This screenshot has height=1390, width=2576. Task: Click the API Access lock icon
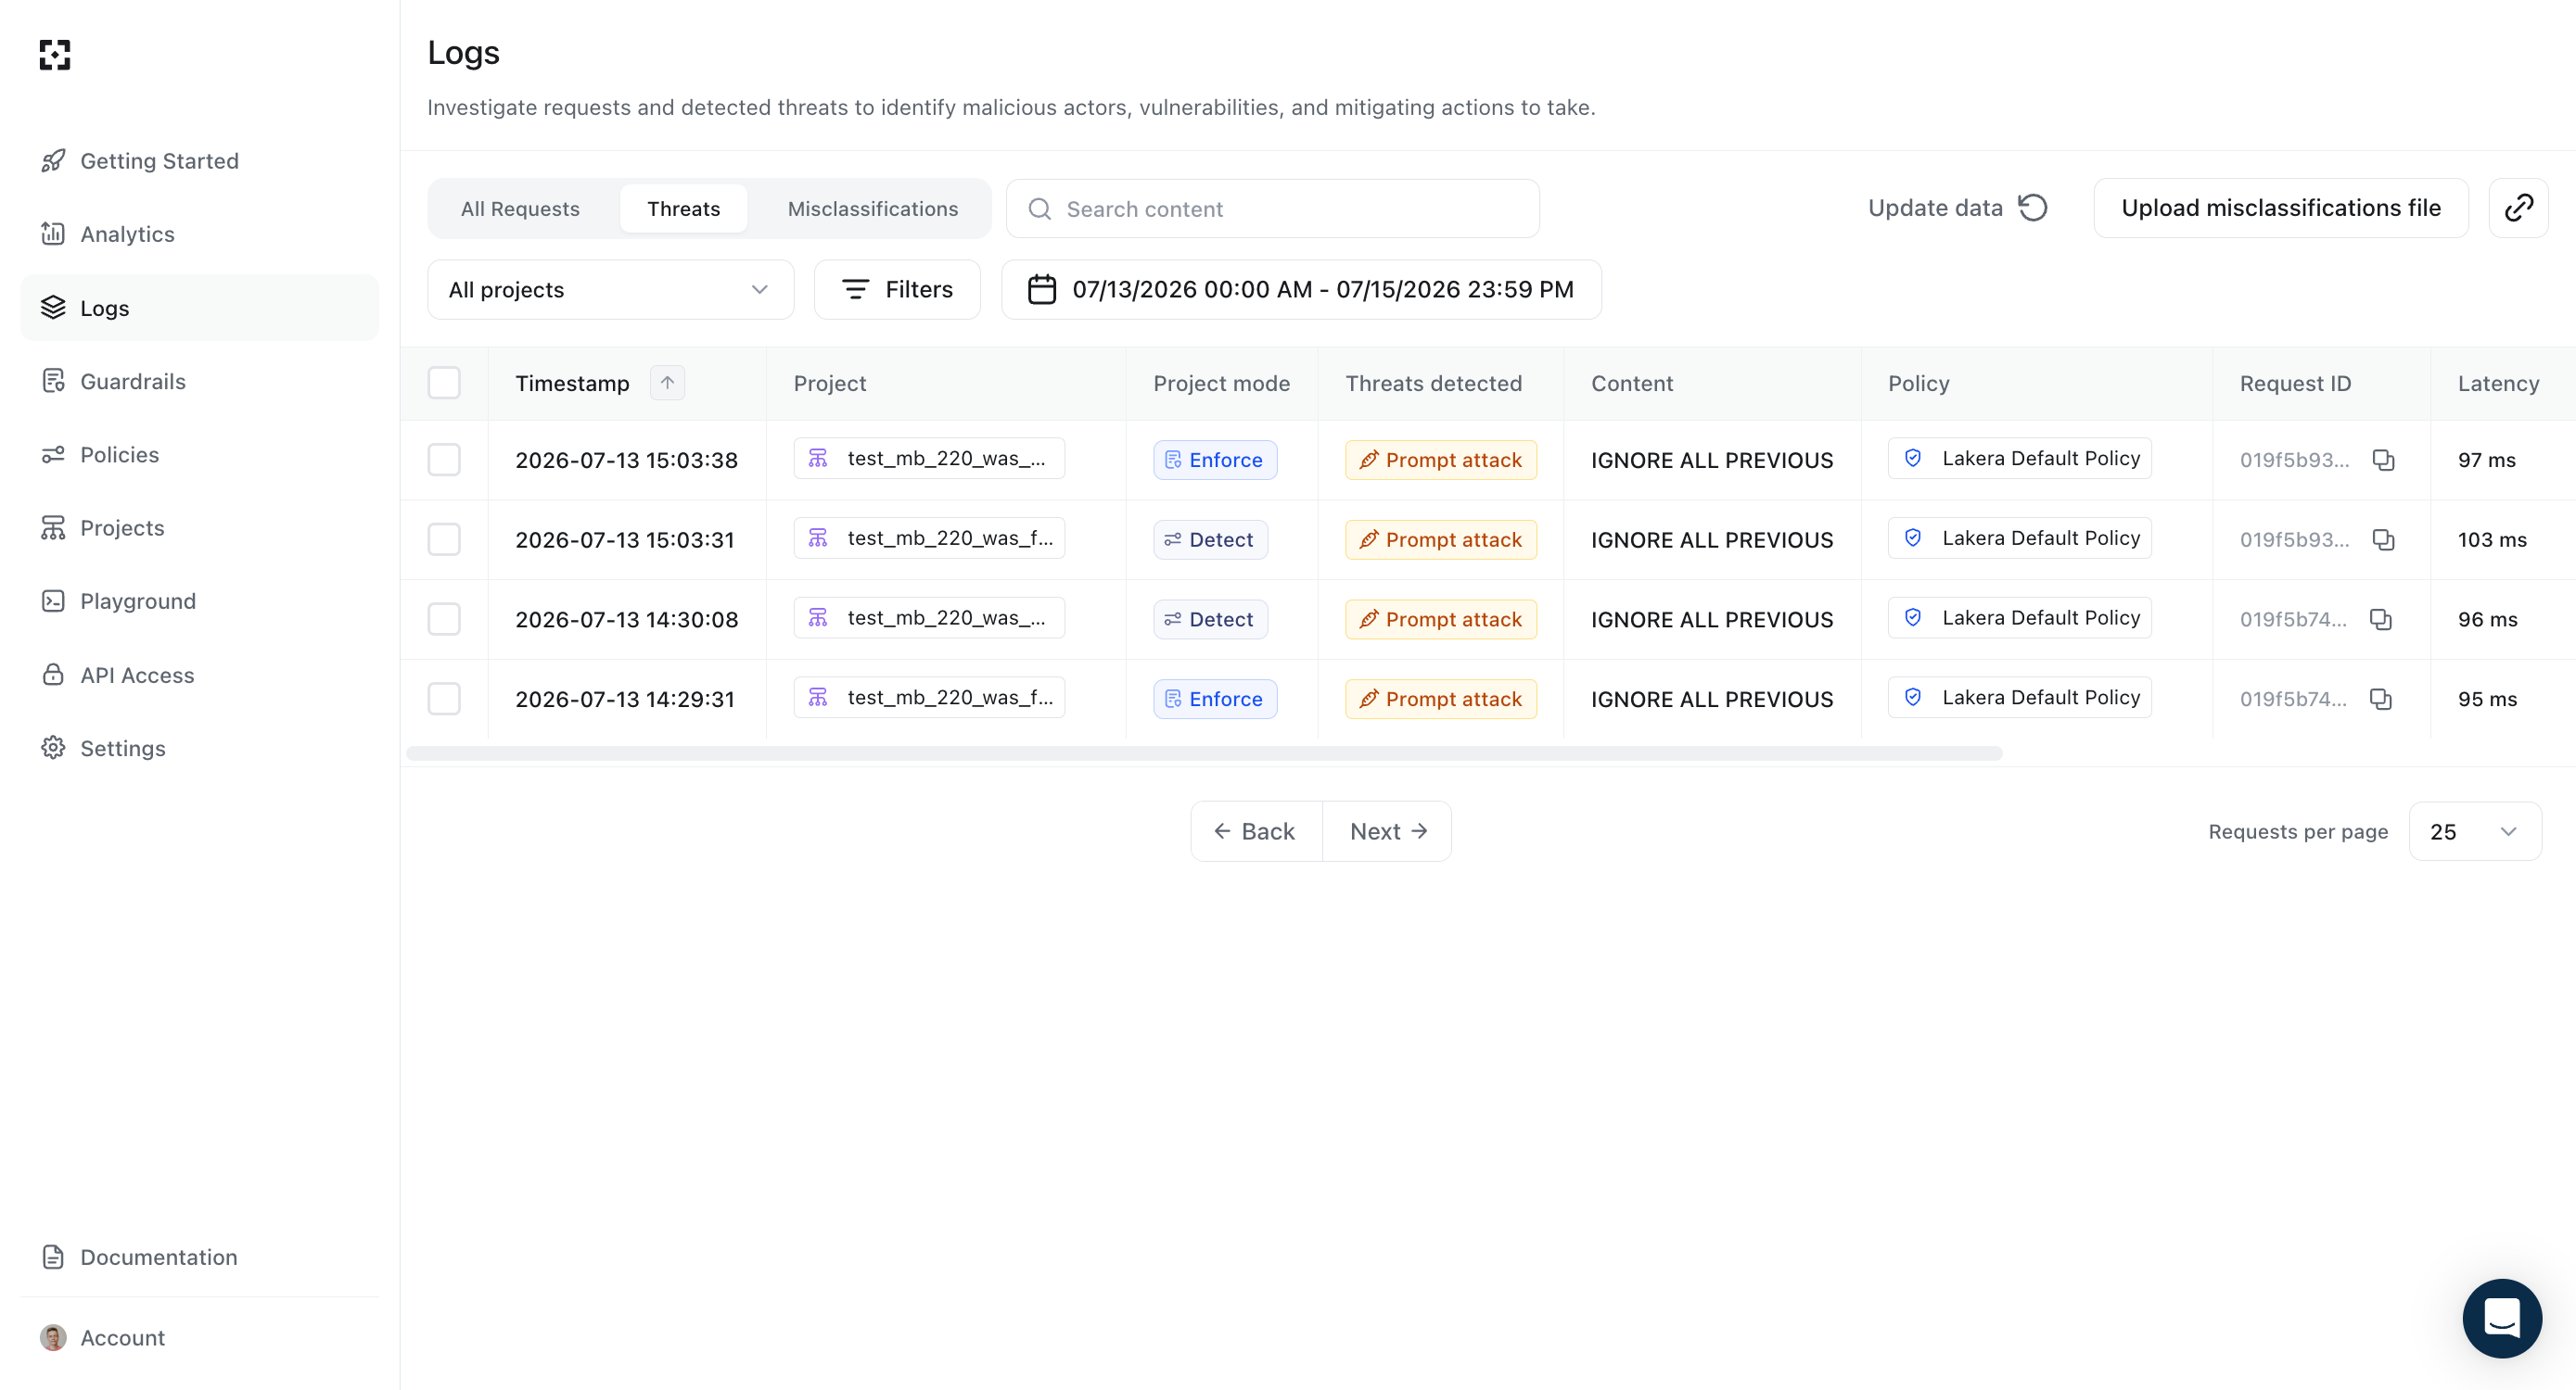tap(53, 675)
